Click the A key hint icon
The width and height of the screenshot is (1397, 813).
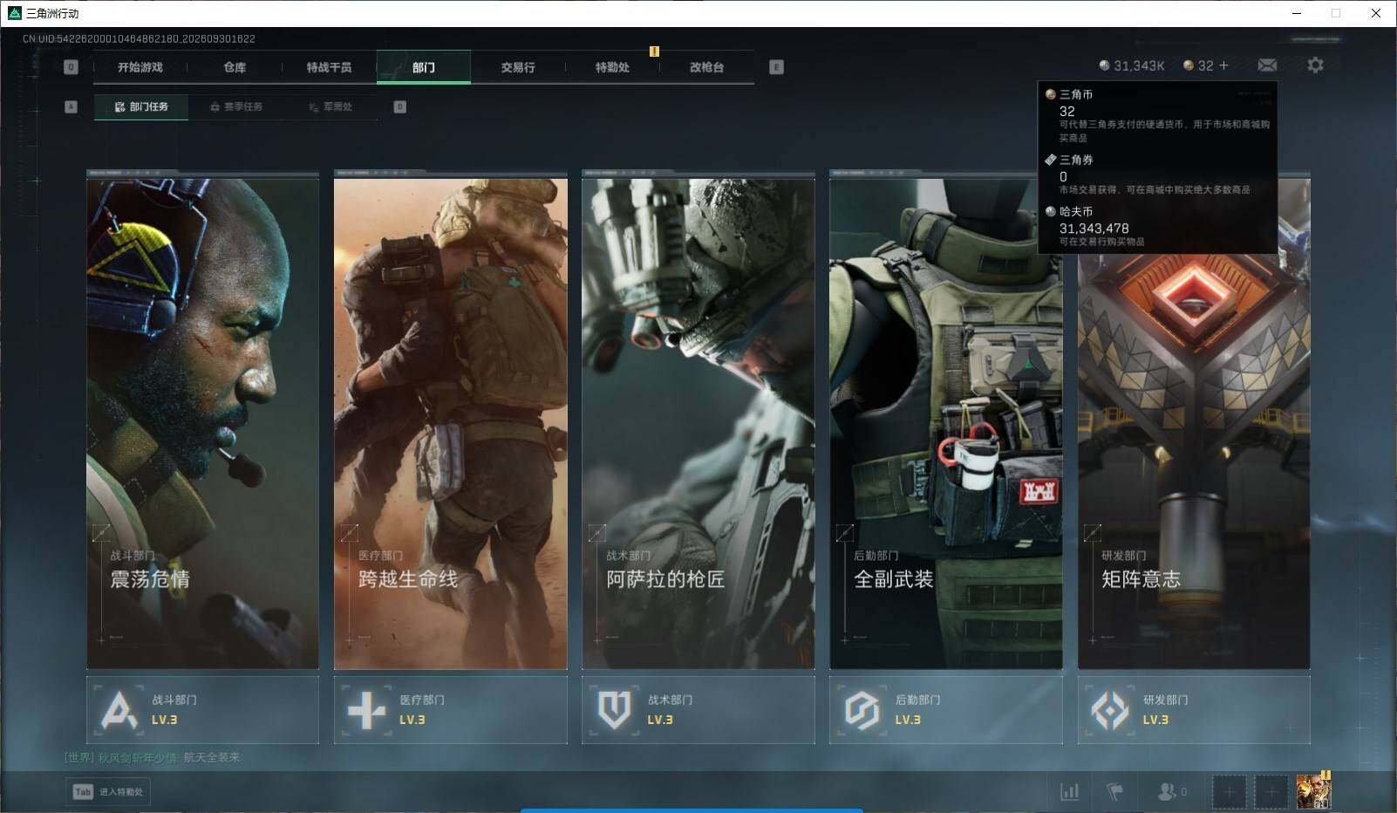point(71,106)
